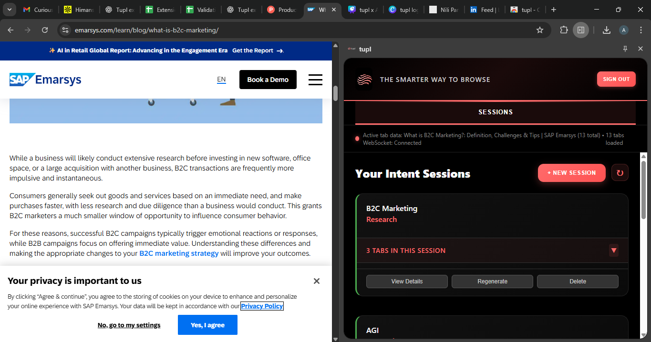Click the WebSocket: Connected status text
Image resolution: width=651 pixels, height=342 pixels.
(x=392, y=143)
